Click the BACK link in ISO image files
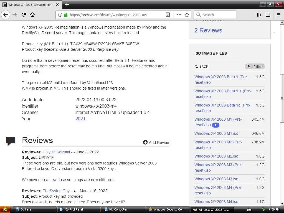 pyautogui.click(x=201, y=66)
